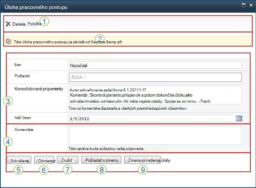Click the Komentáre label
256x188 pixels.
24,129
